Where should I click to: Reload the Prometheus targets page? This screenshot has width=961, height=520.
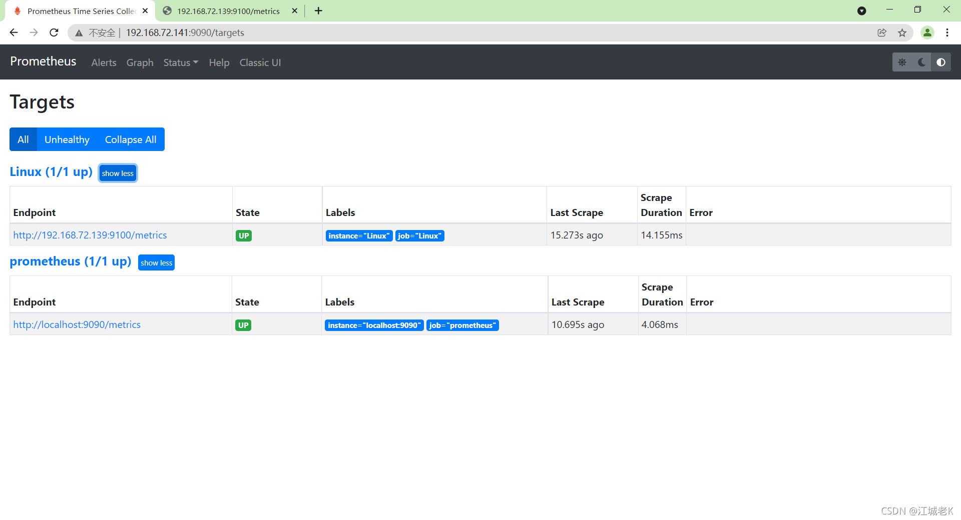54,32
